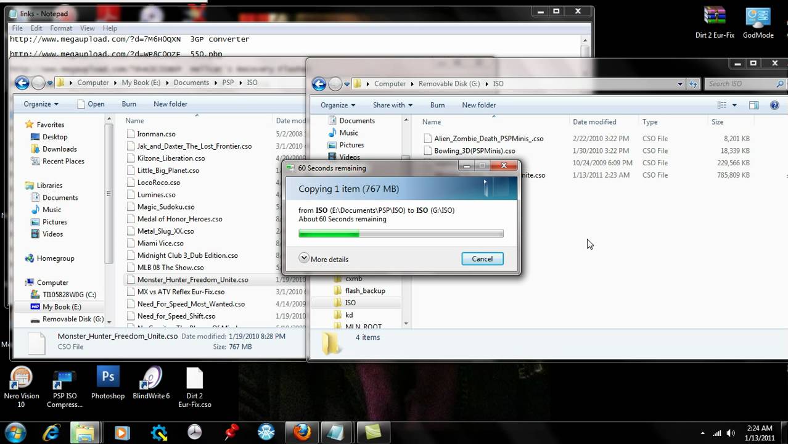Click New folder in Removable Disk window
788x444 pixels.
pos(478,105)
